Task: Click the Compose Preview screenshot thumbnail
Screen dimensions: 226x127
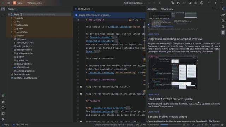Action: (x=173, y=72)
